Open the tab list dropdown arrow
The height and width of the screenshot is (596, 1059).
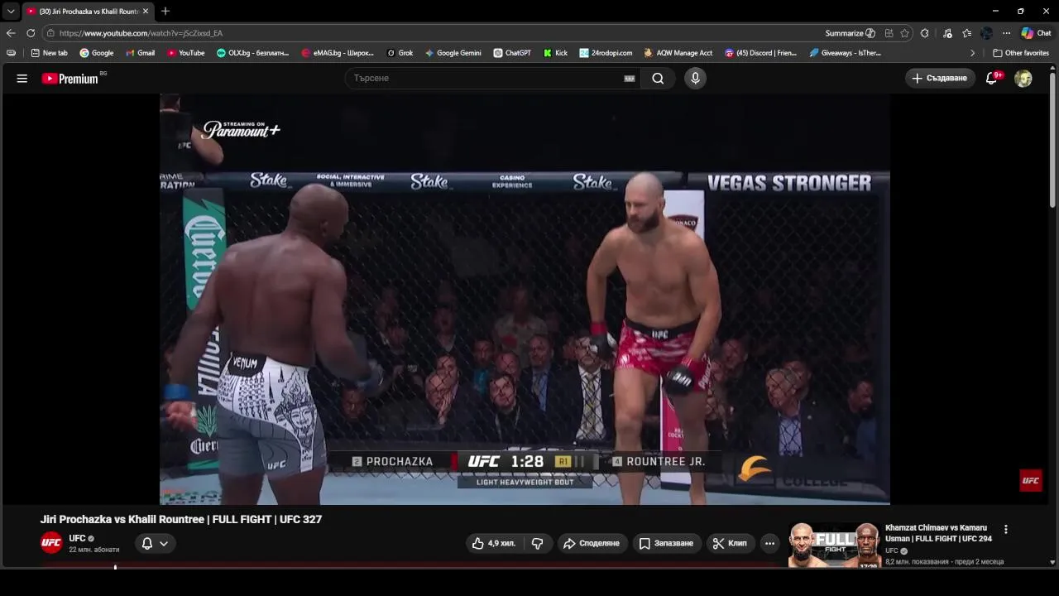[x=11, y=12]
